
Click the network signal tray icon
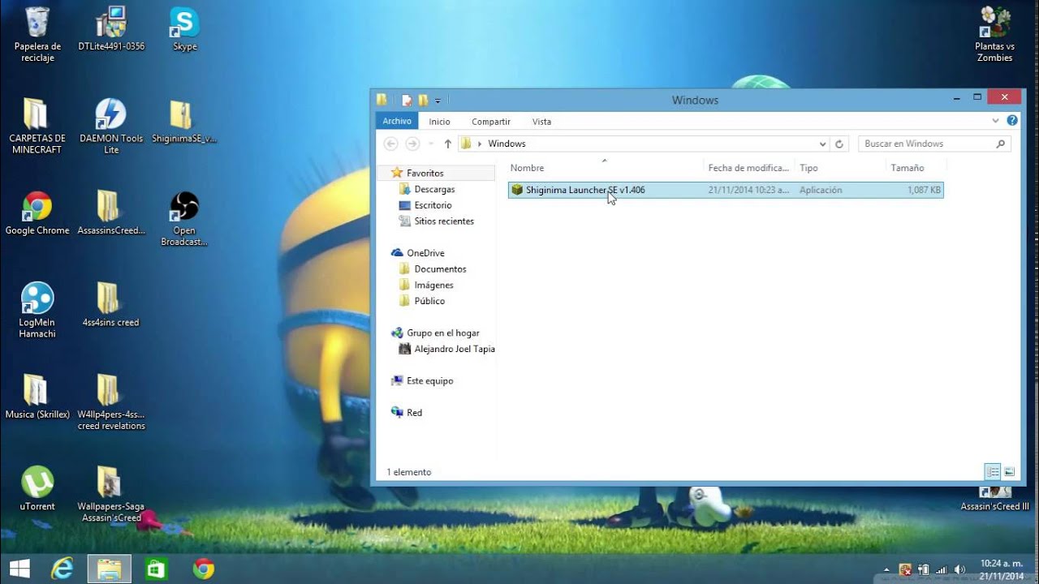pyautogui.click(x=942, y=569)
